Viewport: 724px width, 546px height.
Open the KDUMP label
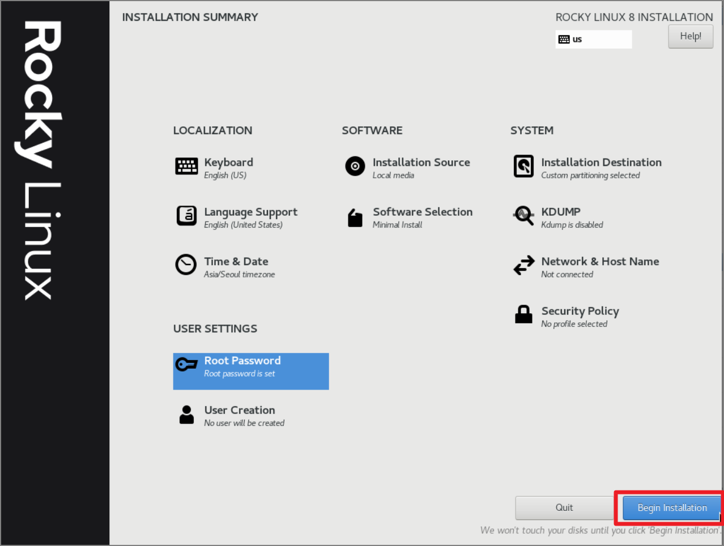pos(561,212)
